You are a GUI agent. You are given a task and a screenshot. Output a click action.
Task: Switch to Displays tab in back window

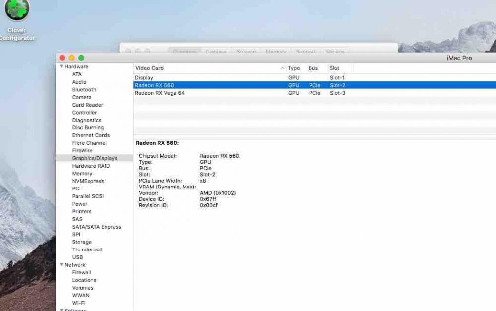pos(216,51)
